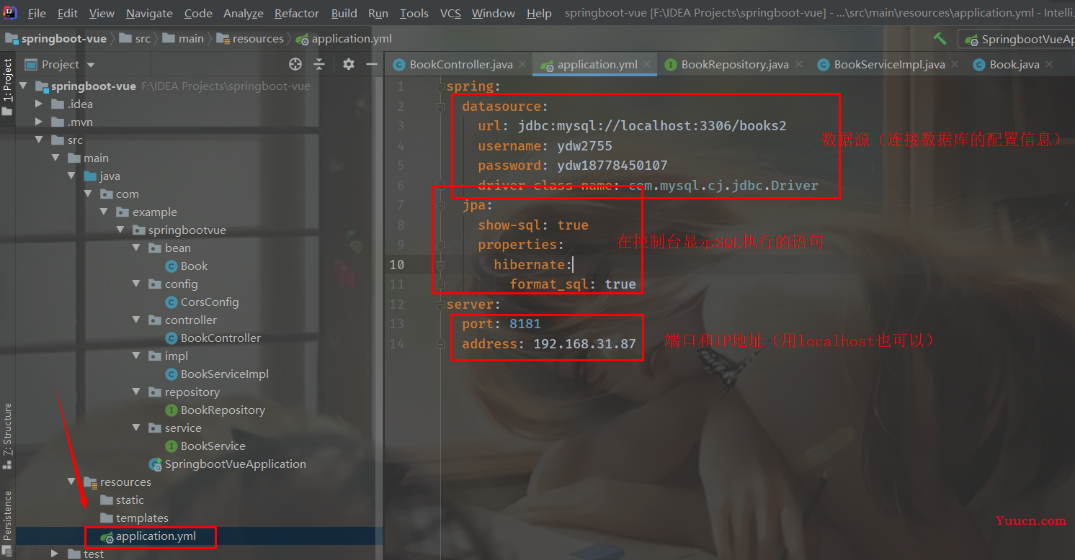Click the collapse all icon in Project panel
Viewport: 1075px width, 560px height.
[319, 65]
